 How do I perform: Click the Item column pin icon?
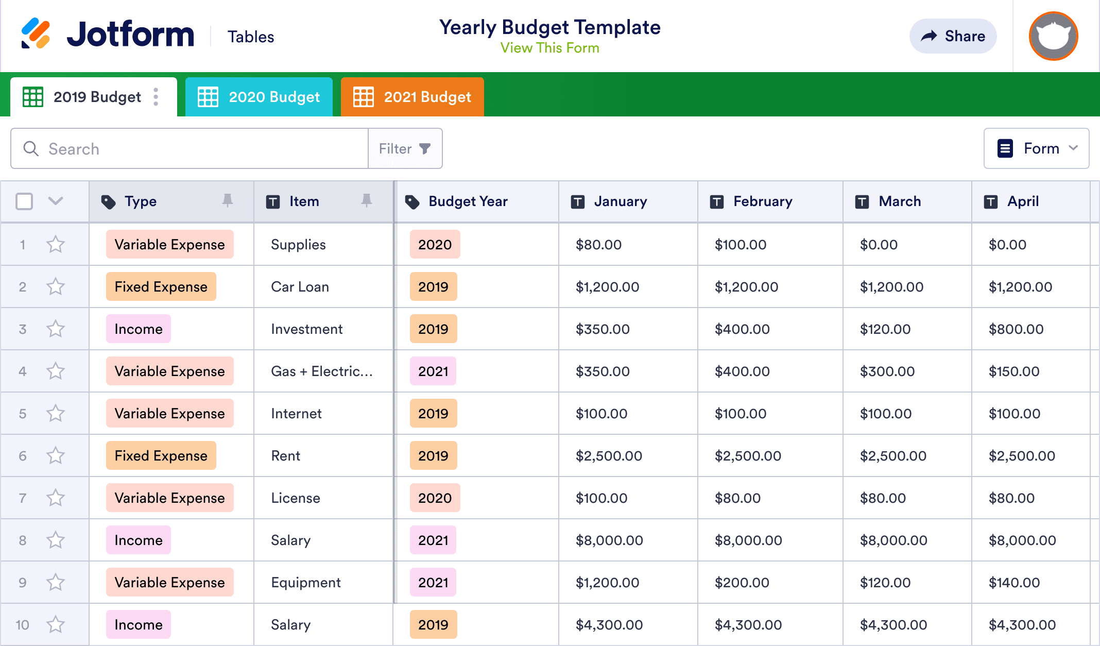pos(368,201)
